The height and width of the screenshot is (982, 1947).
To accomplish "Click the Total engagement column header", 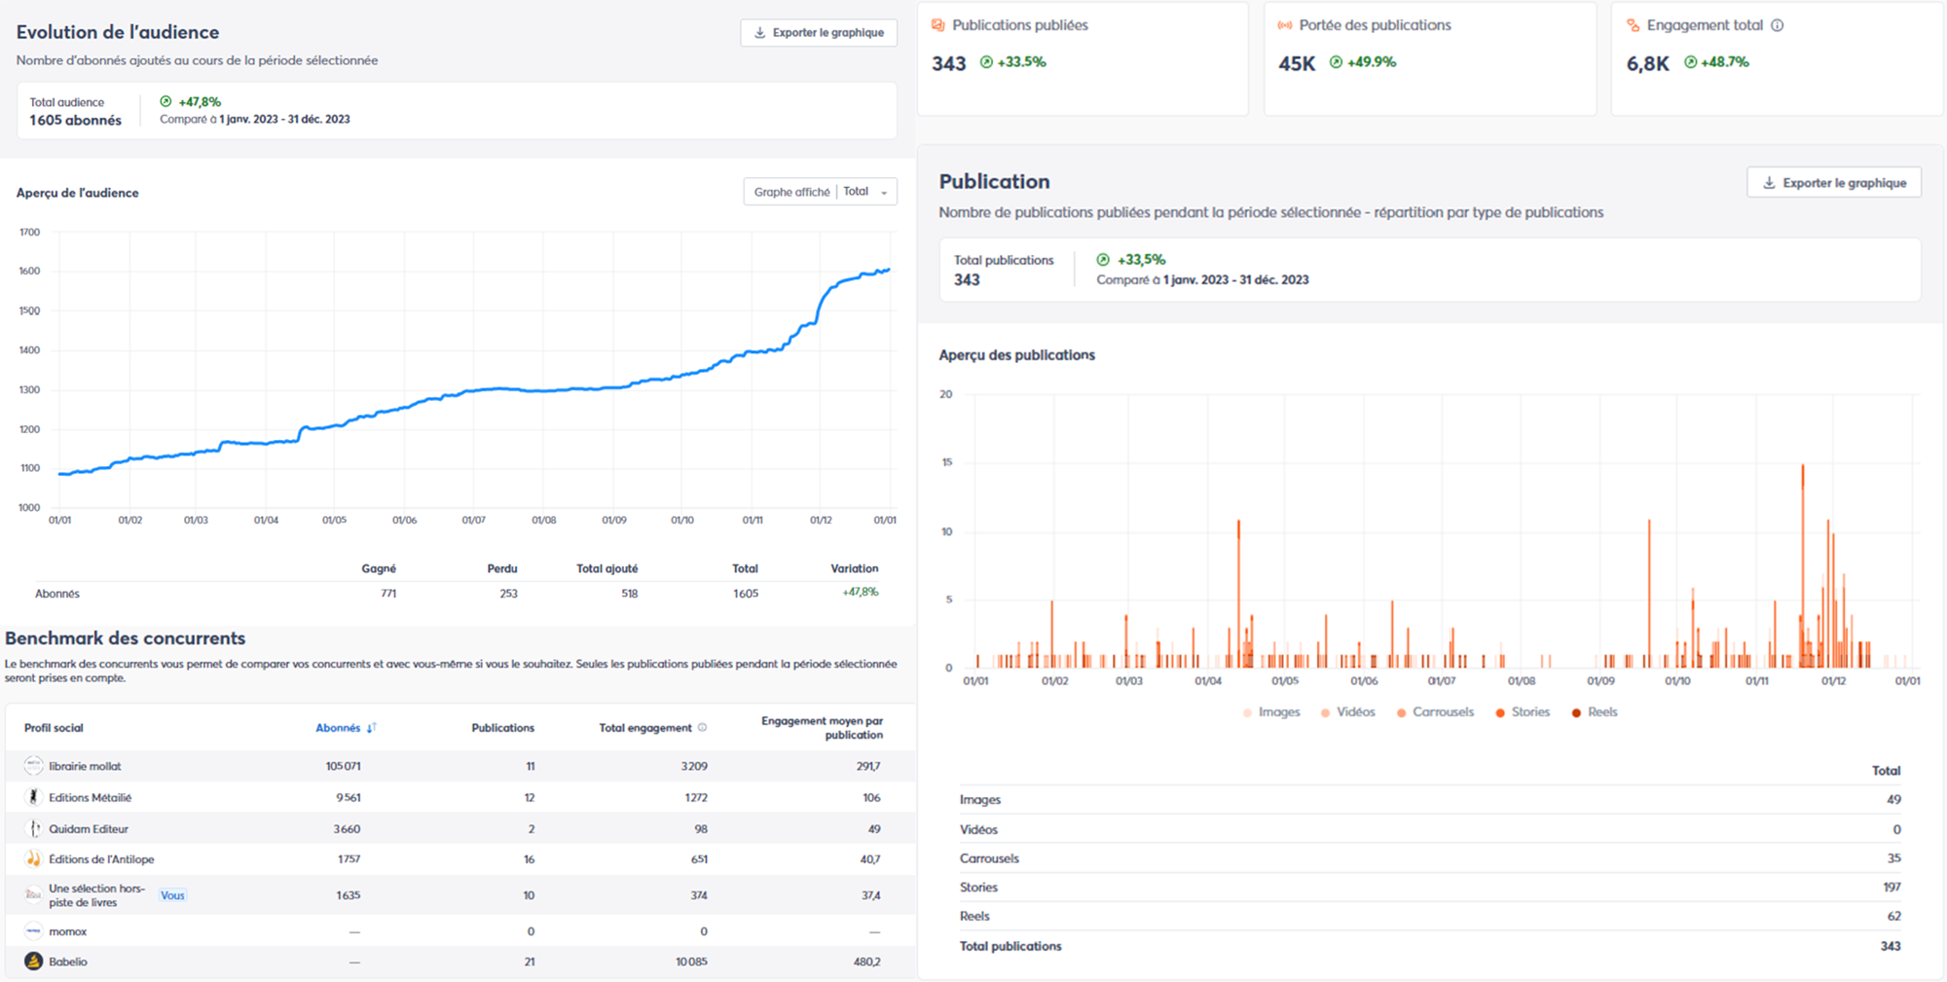I will point(644,728).
